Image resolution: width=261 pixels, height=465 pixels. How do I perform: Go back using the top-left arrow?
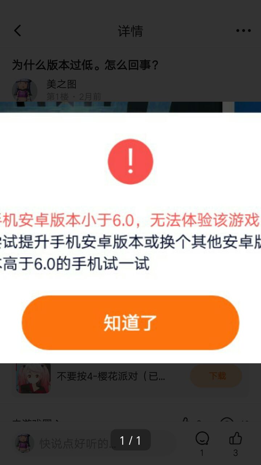[x=17, y=31]
